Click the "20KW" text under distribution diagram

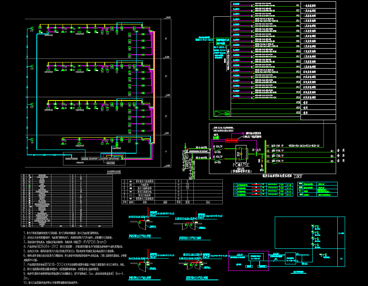click(298, 176)
